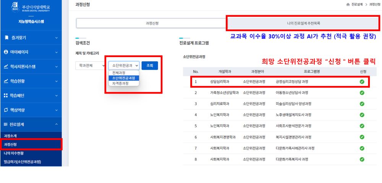Click green apply check for 사회조사분석전문가 과정
The height and width of the screenshot is (183, 382).
[362, 126]
